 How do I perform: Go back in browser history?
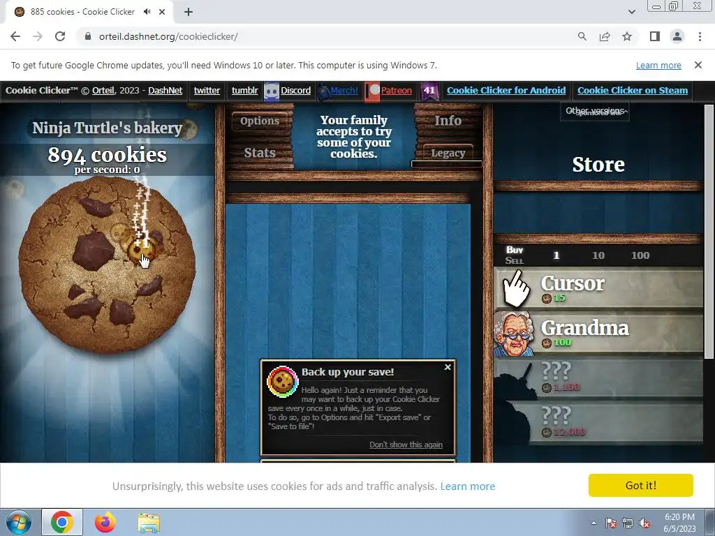pos(15,36)
